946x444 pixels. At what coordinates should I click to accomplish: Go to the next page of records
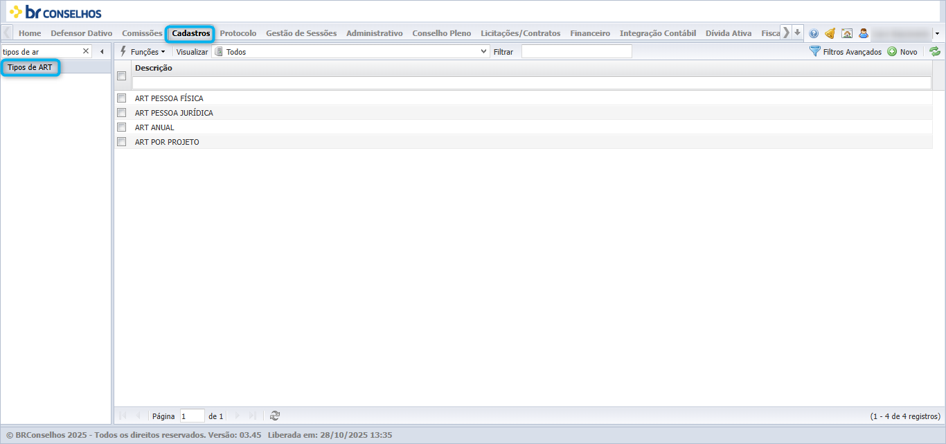[x=237, y=416]
